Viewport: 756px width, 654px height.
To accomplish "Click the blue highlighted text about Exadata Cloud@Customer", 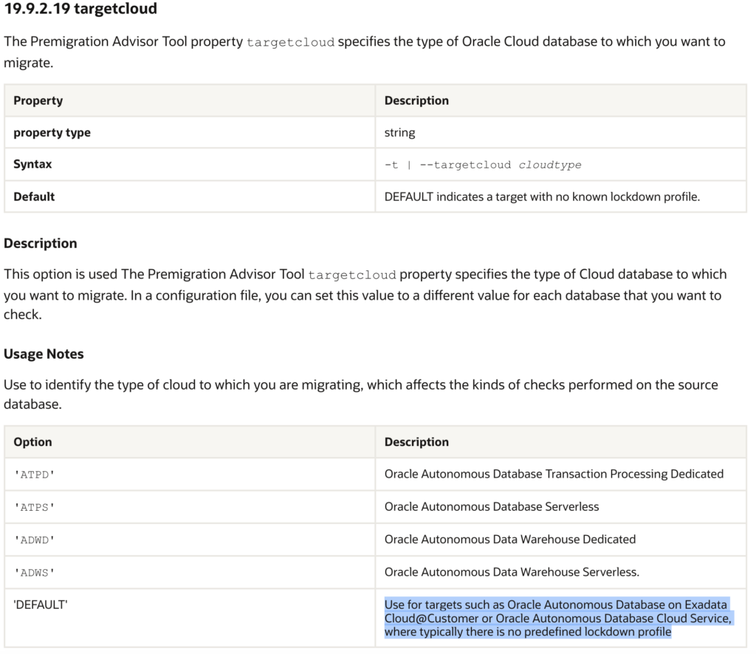I will pos(557,618).
